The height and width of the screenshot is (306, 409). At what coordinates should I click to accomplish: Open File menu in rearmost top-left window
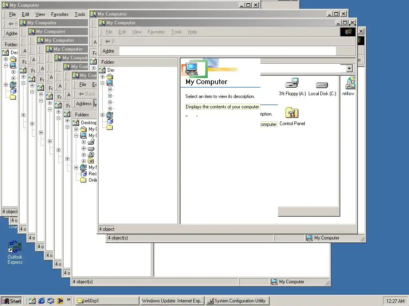(12, 14)
